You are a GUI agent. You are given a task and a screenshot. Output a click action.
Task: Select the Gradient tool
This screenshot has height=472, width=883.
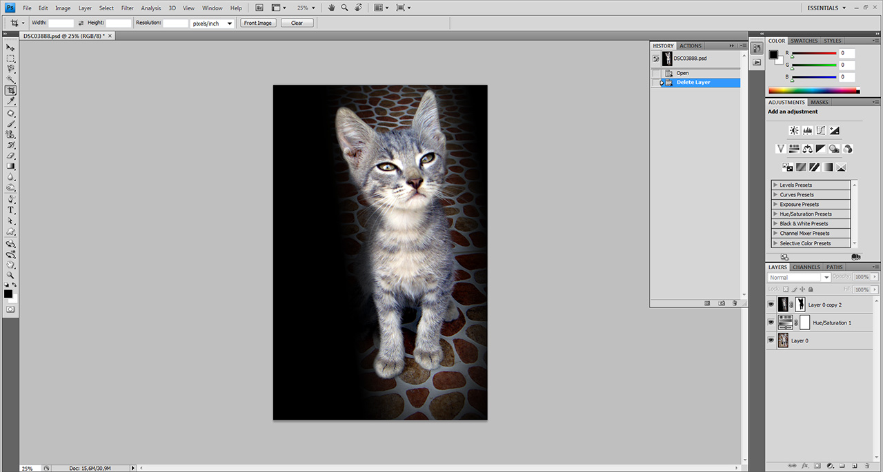tap(11, 166)
